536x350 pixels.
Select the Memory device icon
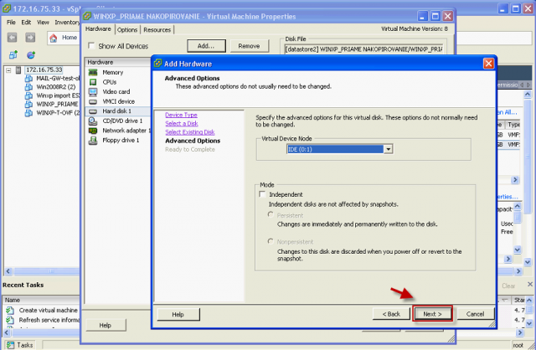93,72
